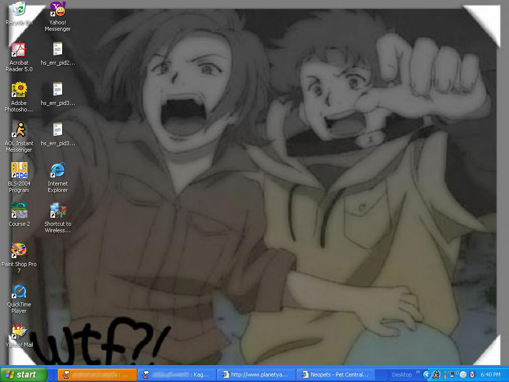Select the Acrobat Reader 5.0 shortcut
Viewport: 509px width, 382px height.
19,57
